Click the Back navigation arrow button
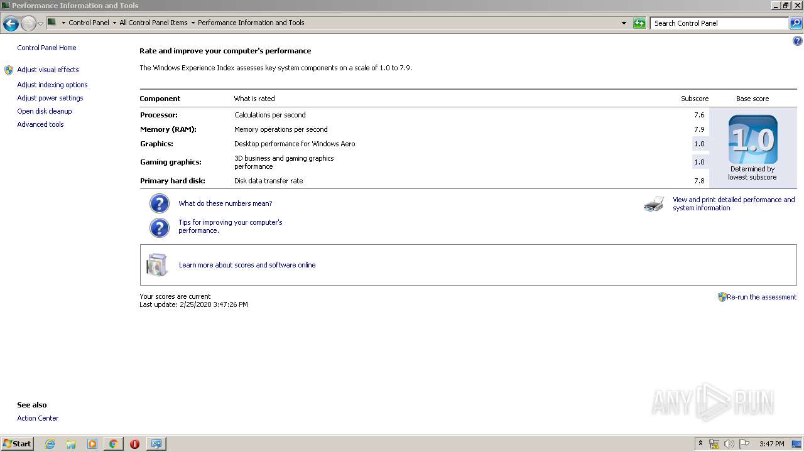This screenshot has width=804, height=452. pyautogui.click(x=11, y=24)
